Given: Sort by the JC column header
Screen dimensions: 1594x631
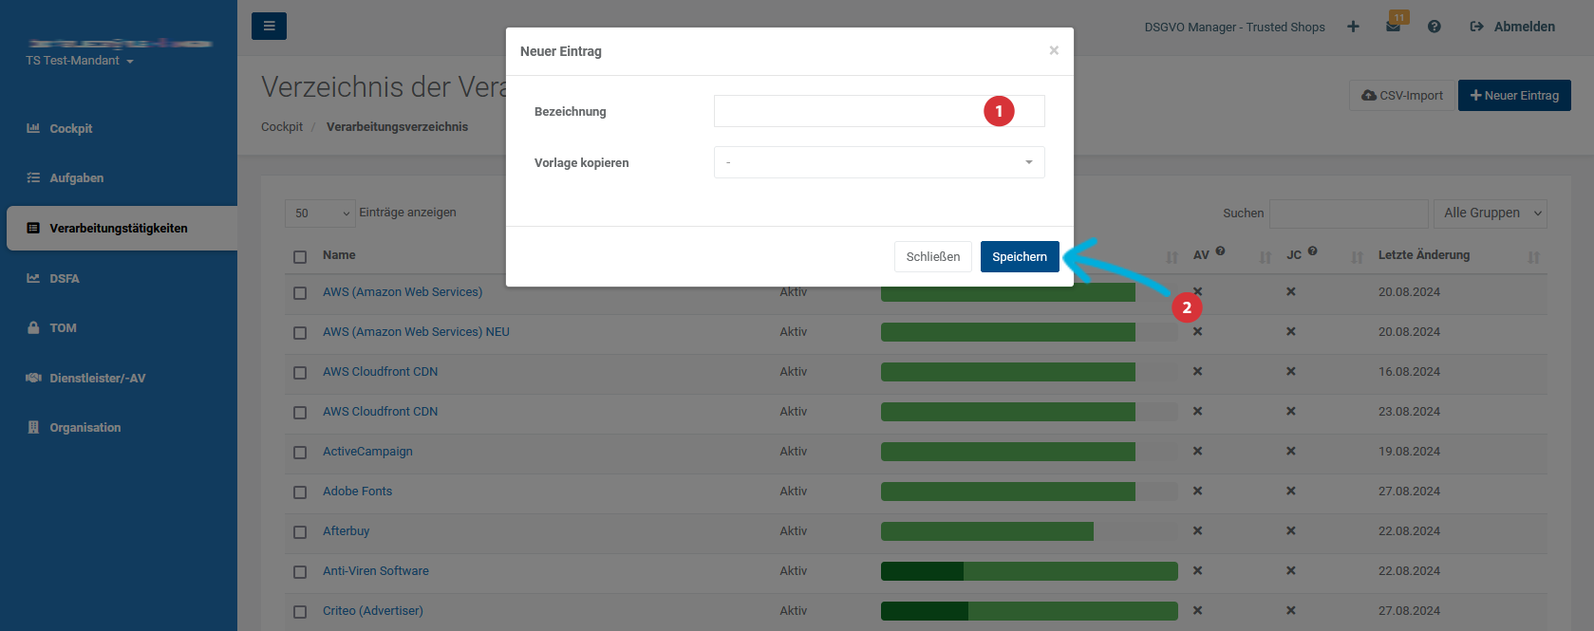Looking at the screenshot, I should pos(1294,255).
